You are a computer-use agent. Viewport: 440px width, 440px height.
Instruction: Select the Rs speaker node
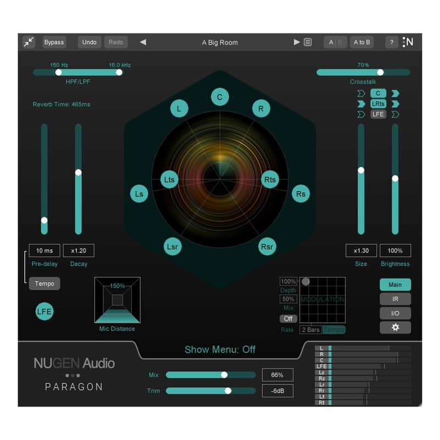click(x=300, y=194)
